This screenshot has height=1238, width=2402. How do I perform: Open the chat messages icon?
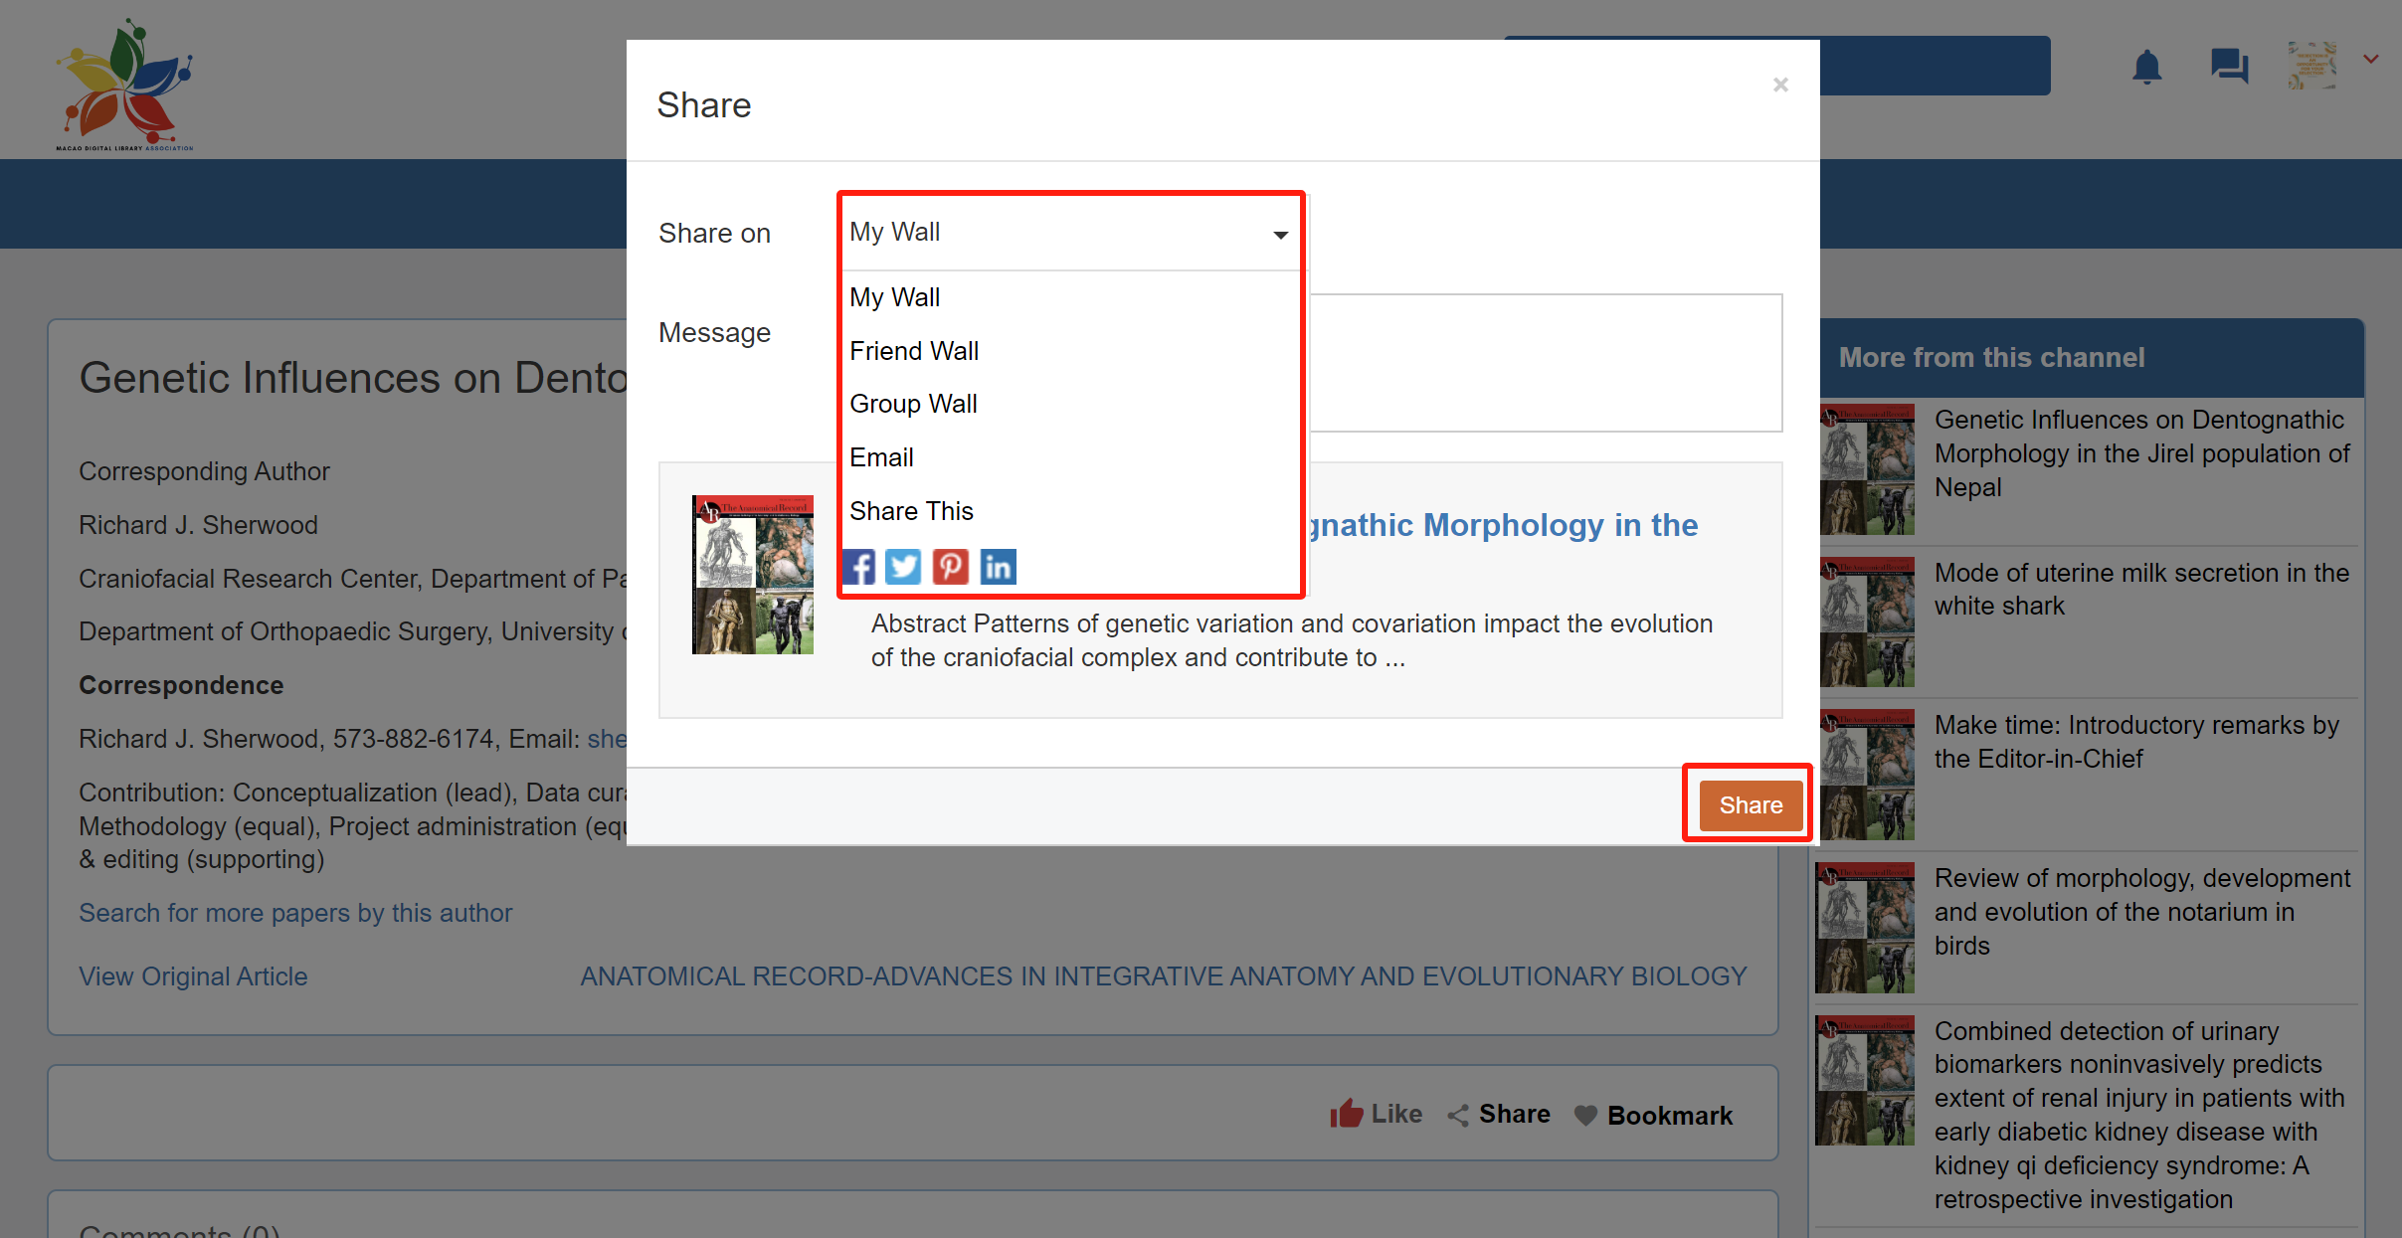(2229, 67)
